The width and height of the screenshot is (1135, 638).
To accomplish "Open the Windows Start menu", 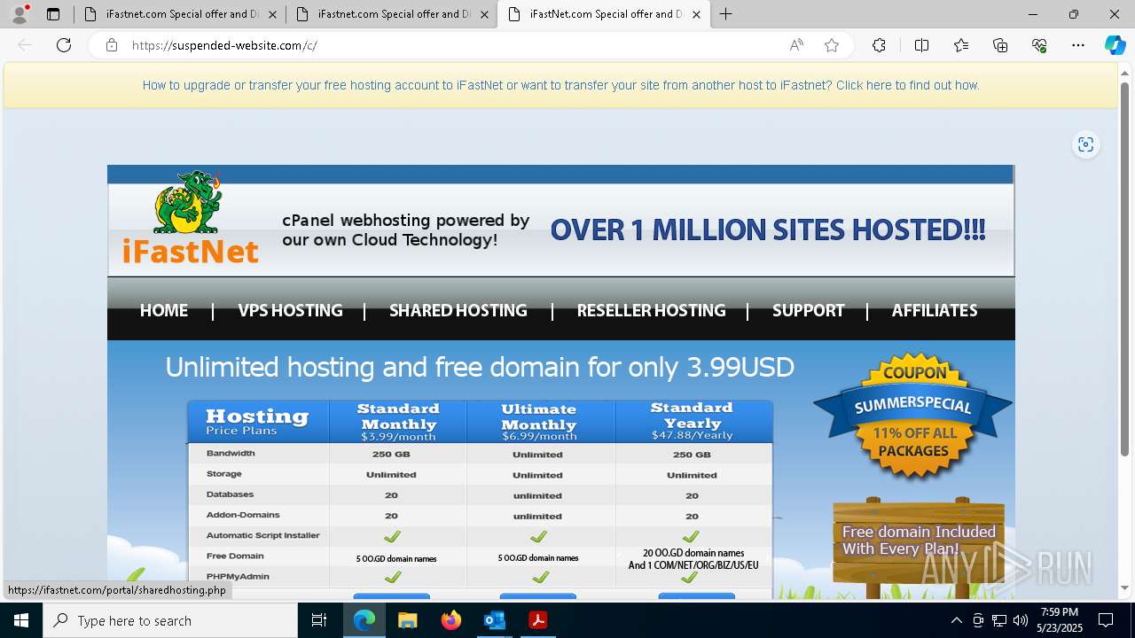I will [21, 620].
